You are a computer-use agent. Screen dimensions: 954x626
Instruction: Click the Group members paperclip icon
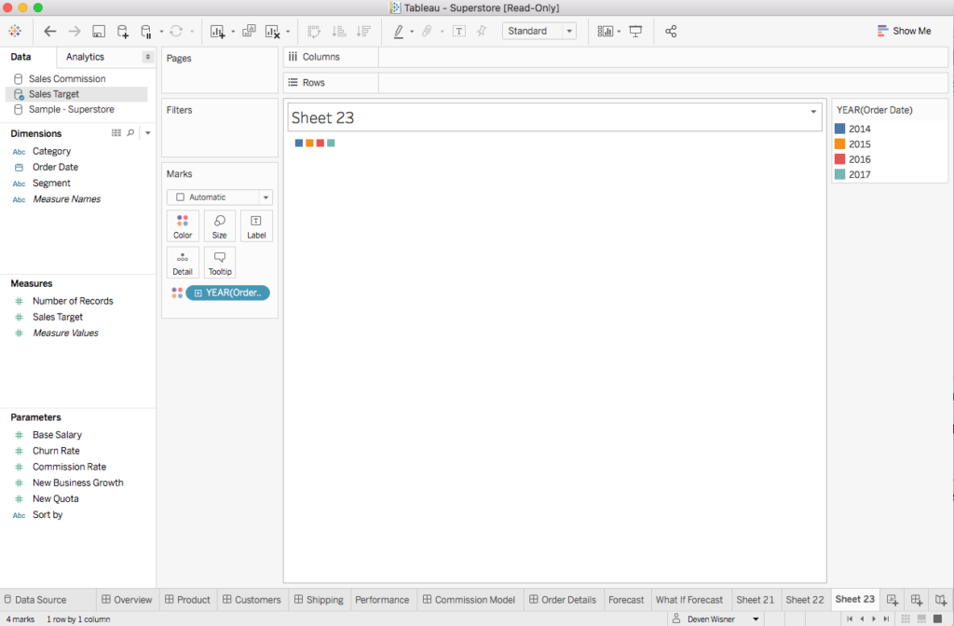click(x=427, y=31)
